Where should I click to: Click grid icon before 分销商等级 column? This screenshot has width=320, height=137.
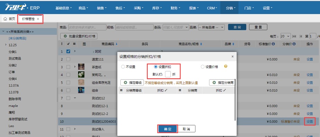click(121, 90)
